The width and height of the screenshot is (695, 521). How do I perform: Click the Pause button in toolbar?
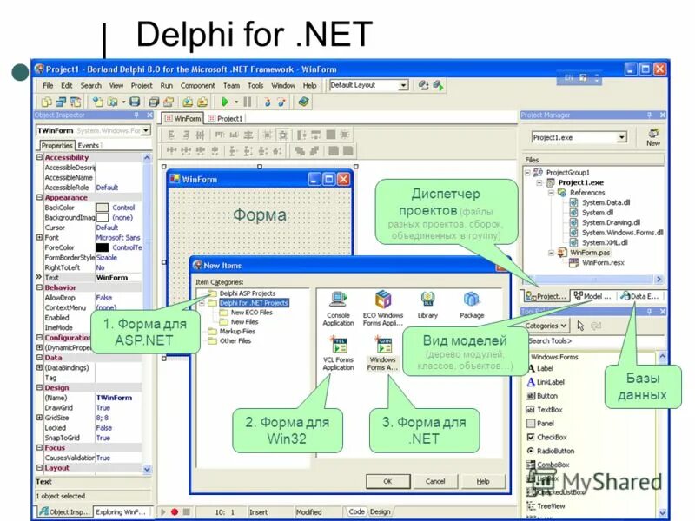coord(248,102)
